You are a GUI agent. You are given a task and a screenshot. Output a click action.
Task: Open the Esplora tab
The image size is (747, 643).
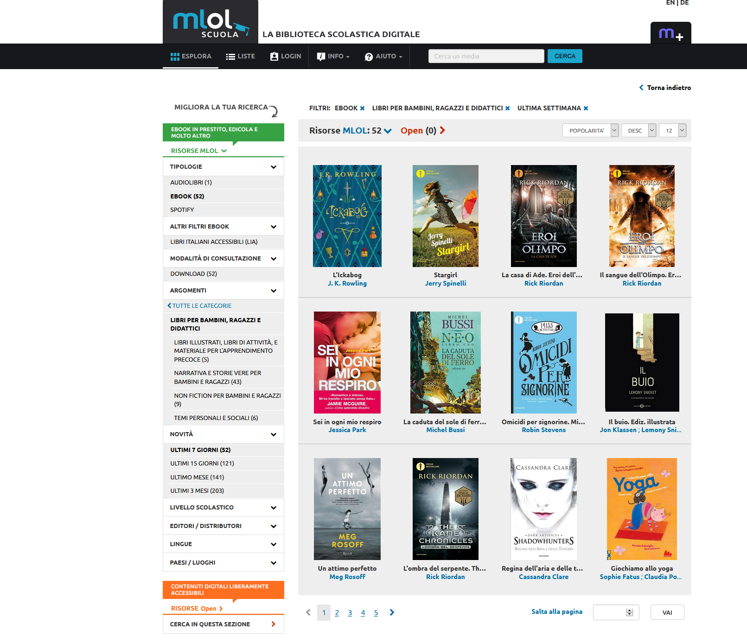[x=191, y=56]
